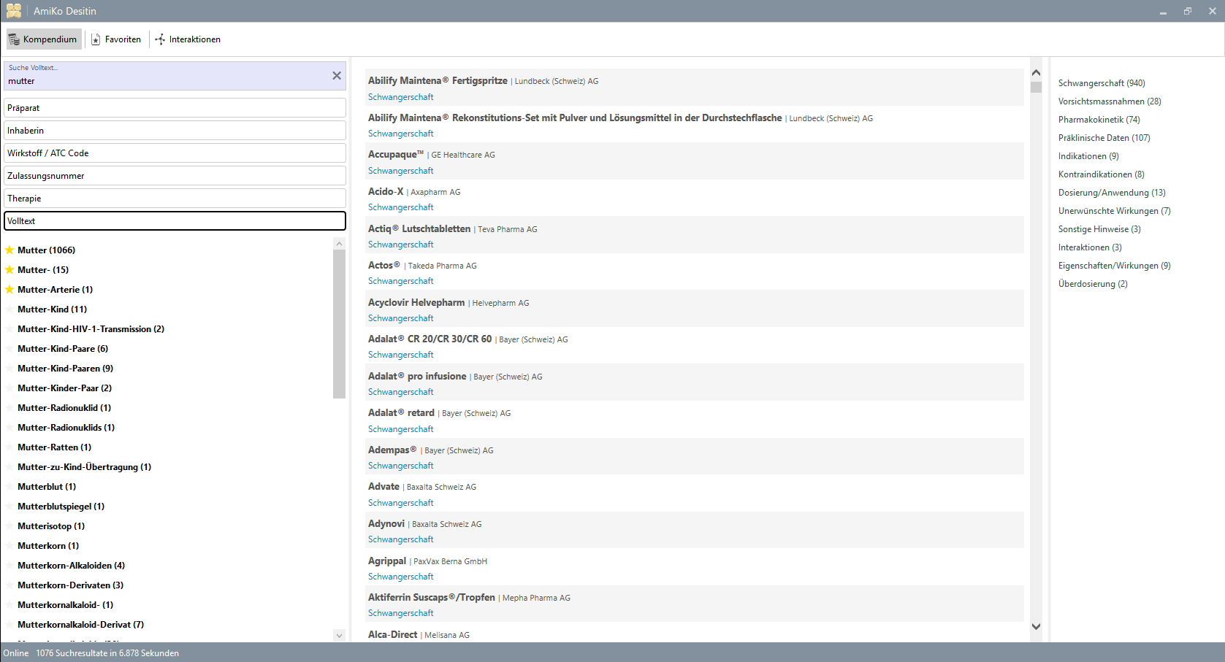1225x662 pixels.
Task: Open Schwangerschaft link under Abilify Maintena Fertigspritze
Action: pyautogui.click(x=400, y=96)
